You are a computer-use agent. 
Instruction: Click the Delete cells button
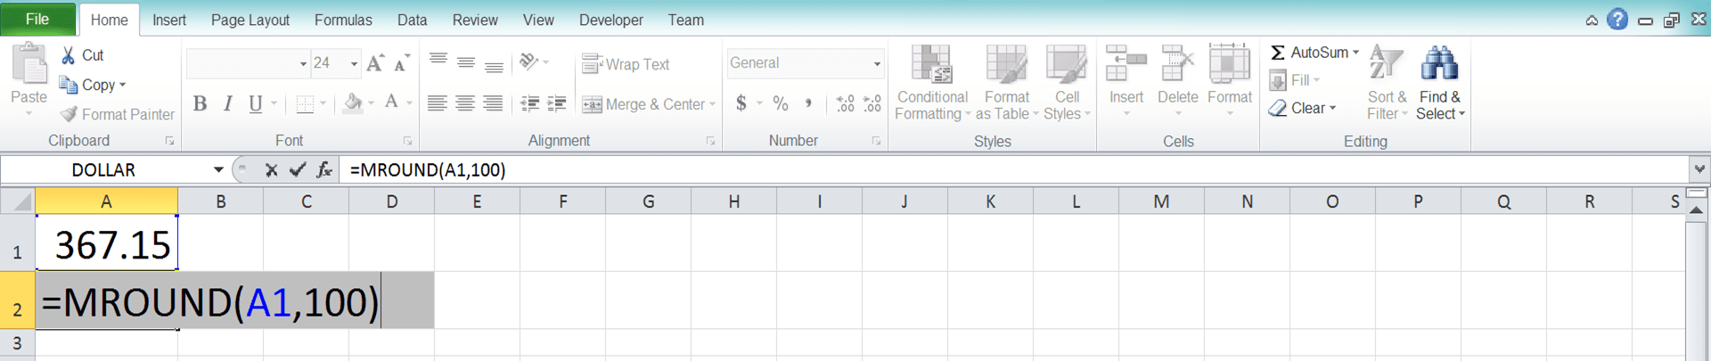1178,80
